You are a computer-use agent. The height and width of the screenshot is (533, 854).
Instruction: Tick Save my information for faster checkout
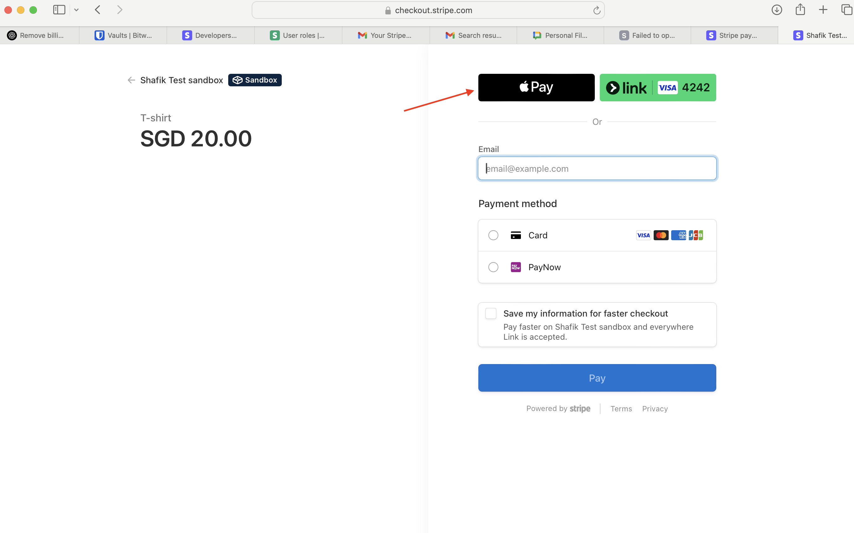pyautogui.click(x=491, y=313)
